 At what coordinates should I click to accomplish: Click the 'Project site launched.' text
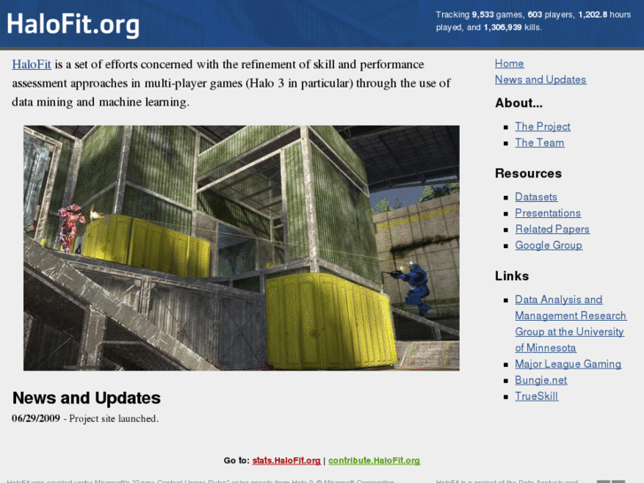click(113, 418)
